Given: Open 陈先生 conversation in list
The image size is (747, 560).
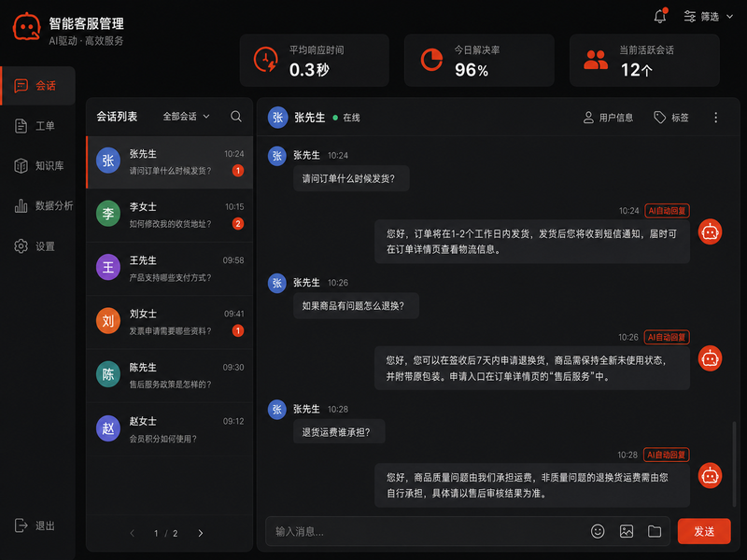Looking at the screenshot, I should coord(170,376).
